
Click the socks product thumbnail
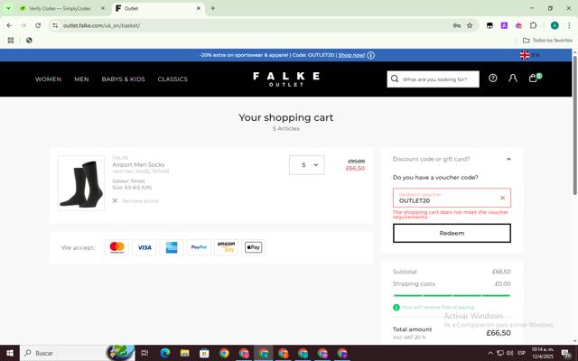click(x=81, y=183)
